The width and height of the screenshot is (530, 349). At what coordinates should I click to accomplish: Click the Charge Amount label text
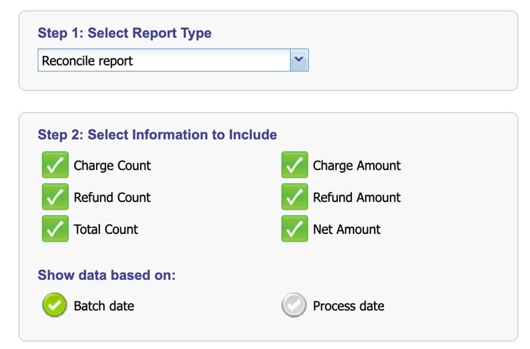pyautogui.click(x=357, y=166)
